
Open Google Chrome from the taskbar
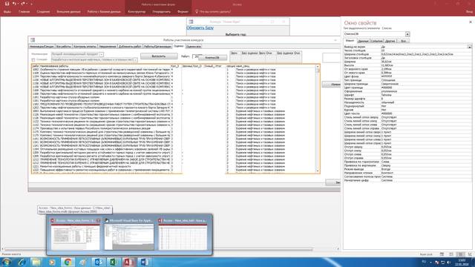click(x=68, y=262)
